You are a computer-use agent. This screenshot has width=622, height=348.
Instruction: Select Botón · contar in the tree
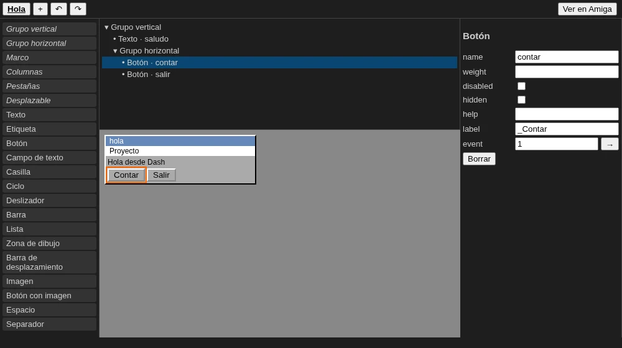point(279,63)
